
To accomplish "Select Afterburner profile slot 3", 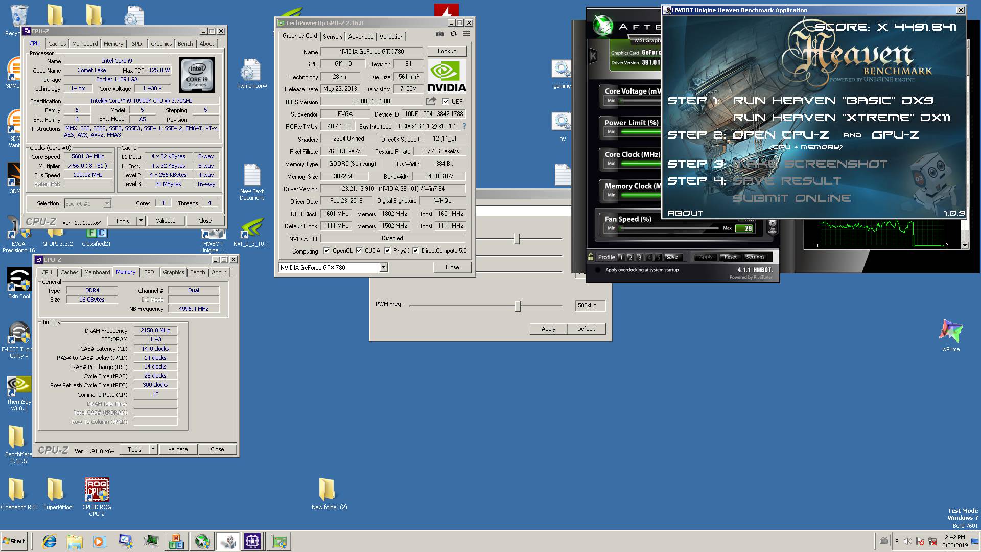I will (640, 257).
